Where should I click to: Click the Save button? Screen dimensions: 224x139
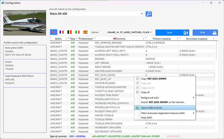172,32
